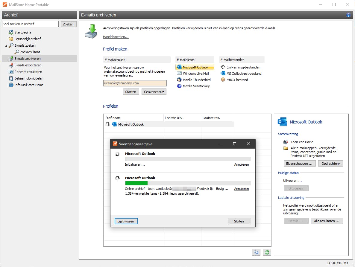355x267 pixels.
Task: Cancel the Online archief task via Annuleren
Action: click(241, 189)
